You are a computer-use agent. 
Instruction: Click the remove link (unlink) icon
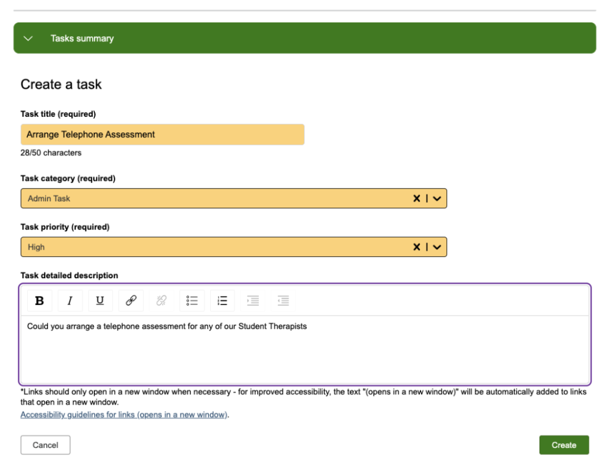(161, 301)
